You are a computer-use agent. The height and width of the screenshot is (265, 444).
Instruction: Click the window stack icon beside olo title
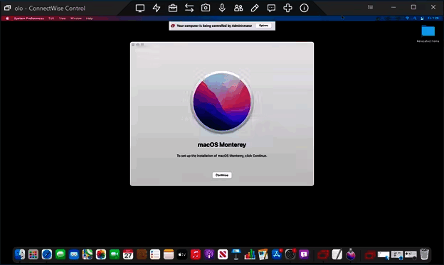7,8
